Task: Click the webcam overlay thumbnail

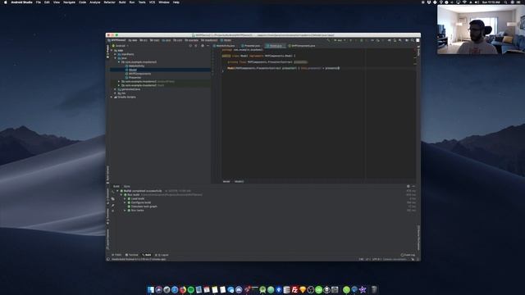Action: (481, 29)
